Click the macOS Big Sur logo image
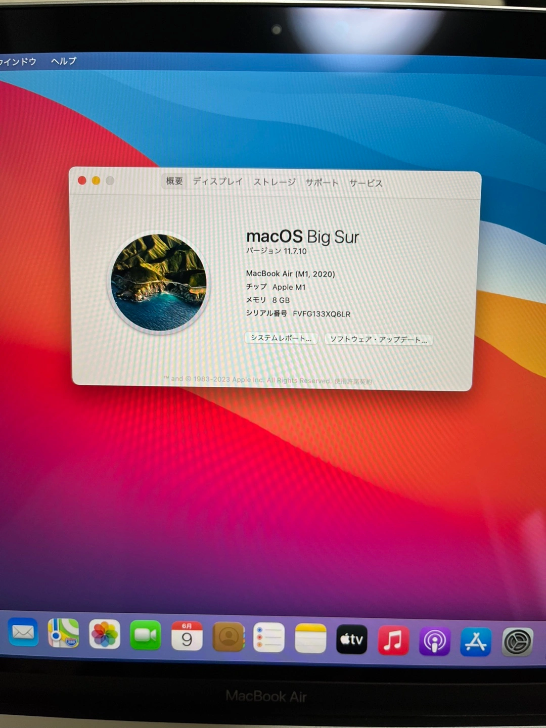Image resolution: width=546 pixels, height=728 pixels. pos(159,282)
